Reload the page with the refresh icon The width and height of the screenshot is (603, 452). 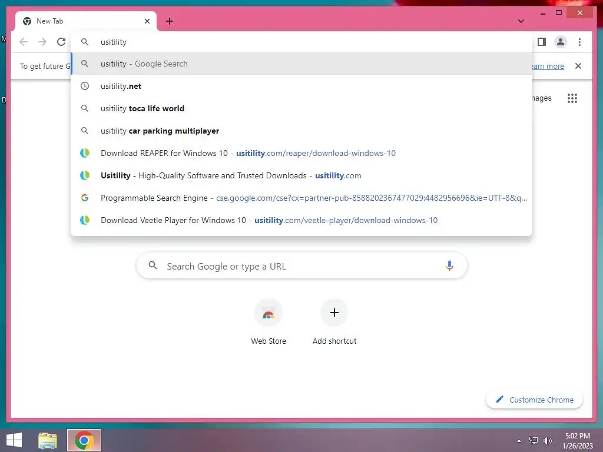tap(61, 42)
